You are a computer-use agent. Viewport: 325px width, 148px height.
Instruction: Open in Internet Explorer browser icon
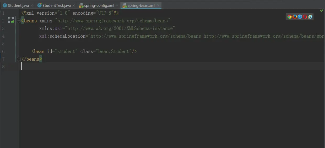(310, 17)
